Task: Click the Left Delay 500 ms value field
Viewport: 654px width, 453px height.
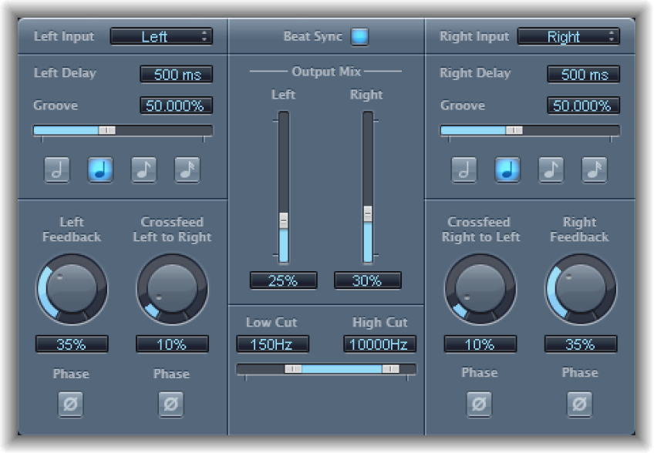Action: pyautogui.click(x=177, y=73)
